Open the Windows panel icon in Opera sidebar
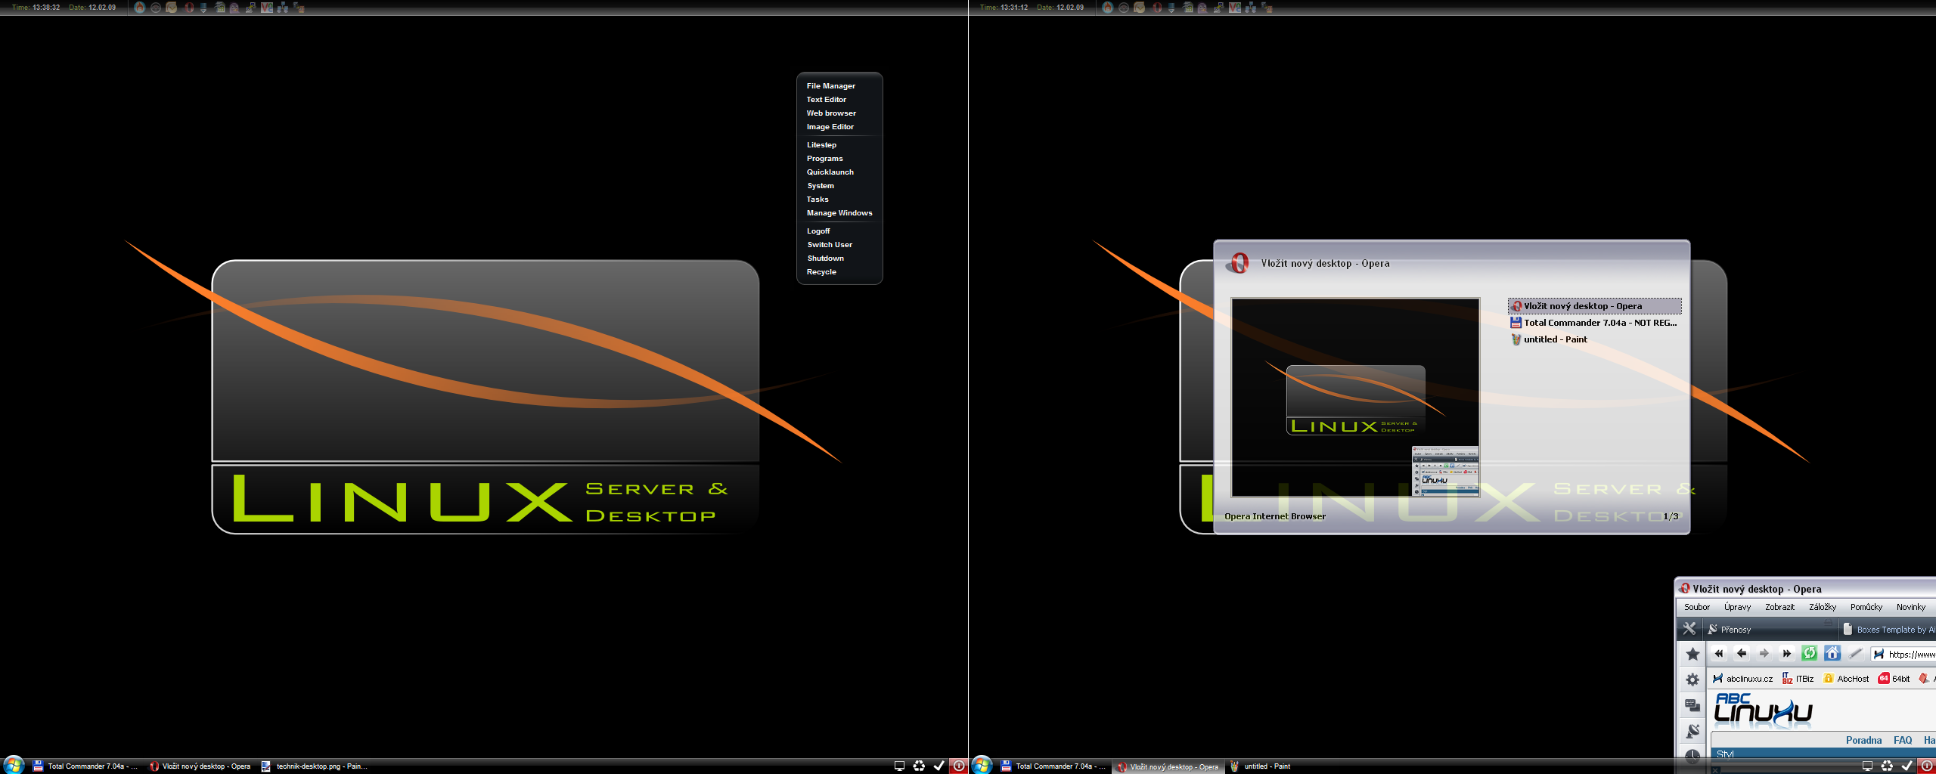 pos(1692,705)
